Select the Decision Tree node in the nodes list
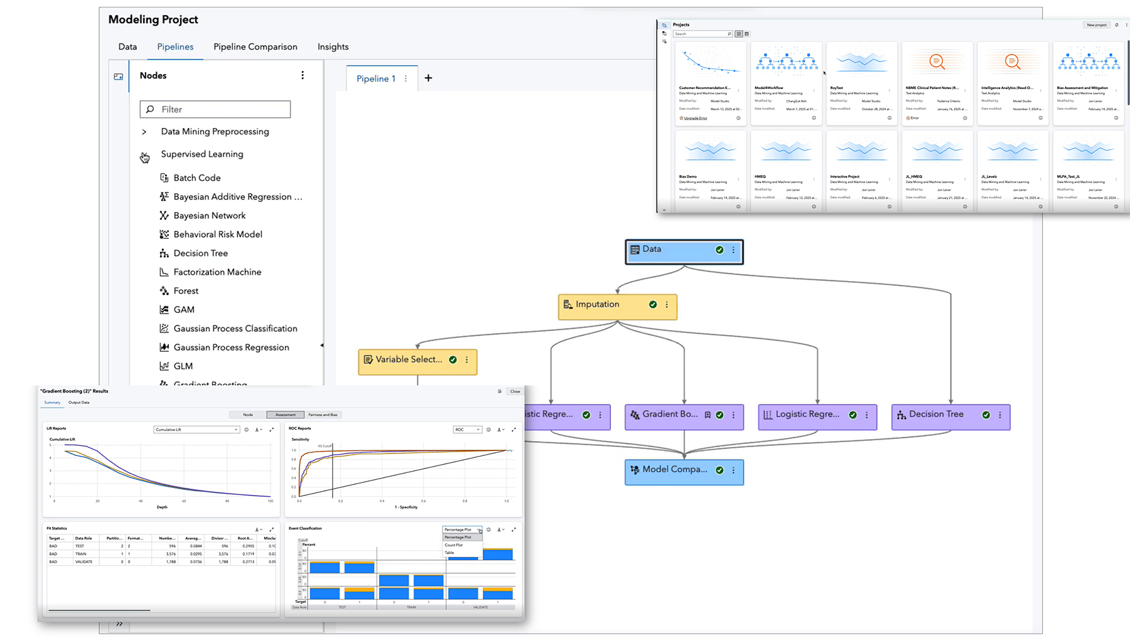 click(201, 253)
